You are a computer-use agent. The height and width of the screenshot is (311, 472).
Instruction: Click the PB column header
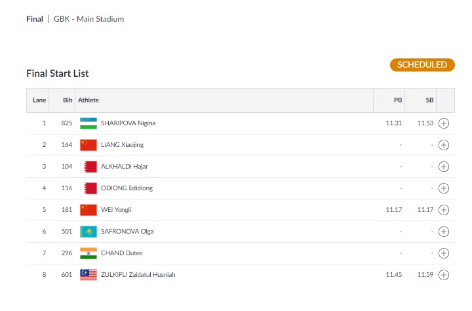(x=398, y=100)
